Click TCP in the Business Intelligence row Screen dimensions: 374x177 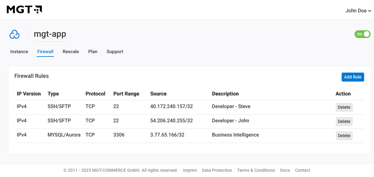click(x=90, y=135)
